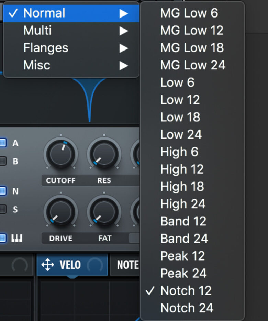Click the VELO move-arrows drag icon
Viewport: 268px width, 321px height.
point(48,265)
